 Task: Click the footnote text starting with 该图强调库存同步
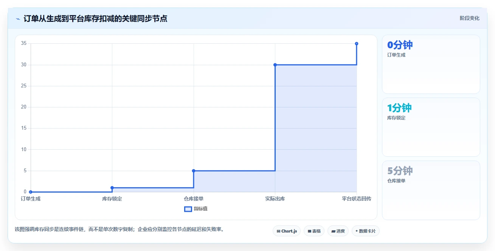click(x=120, y=229)
